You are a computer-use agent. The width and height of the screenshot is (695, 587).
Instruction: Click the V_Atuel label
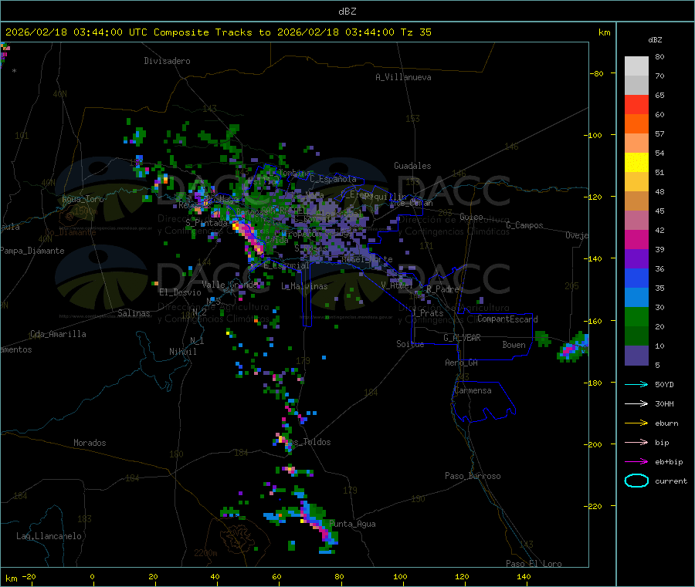point(397,285)
